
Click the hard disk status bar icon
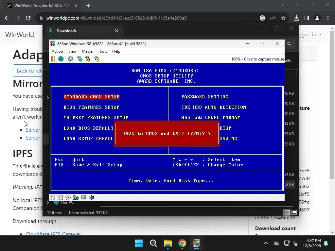point(84,197)
